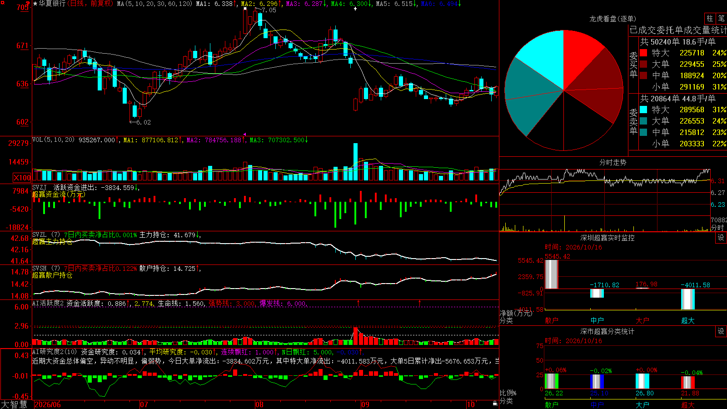This screenshot has height=409, width=727.
Task: Click the MA(5,10,20,30,60,120) parameter label
Action: pyautogui.click(x=154, y=4)
